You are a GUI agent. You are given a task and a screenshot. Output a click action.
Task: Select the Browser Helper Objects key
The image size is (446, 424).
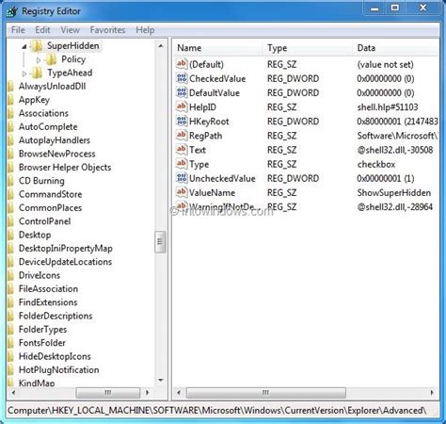[65, 167]
